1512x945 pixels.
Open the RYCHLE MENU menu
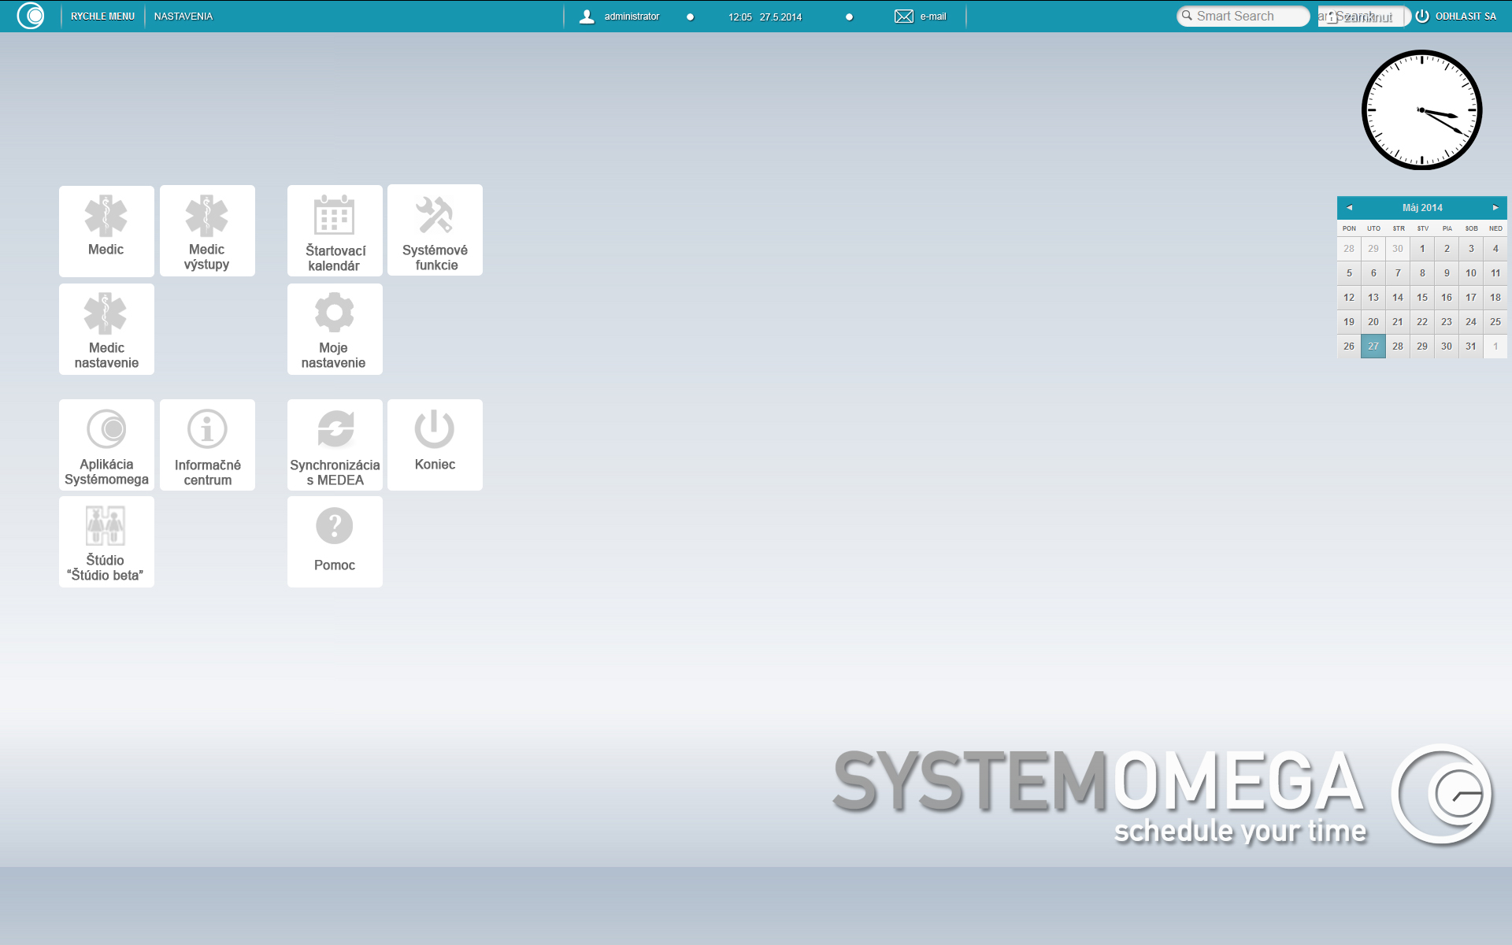102,17
